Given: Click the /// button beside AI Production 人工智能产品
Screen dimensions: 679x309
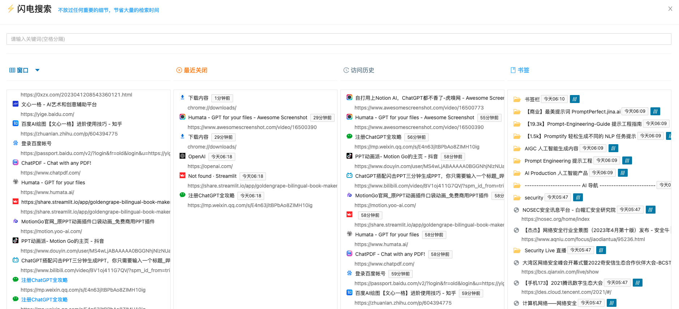Looking at the screenshot, I should click(x=623, y=173).
